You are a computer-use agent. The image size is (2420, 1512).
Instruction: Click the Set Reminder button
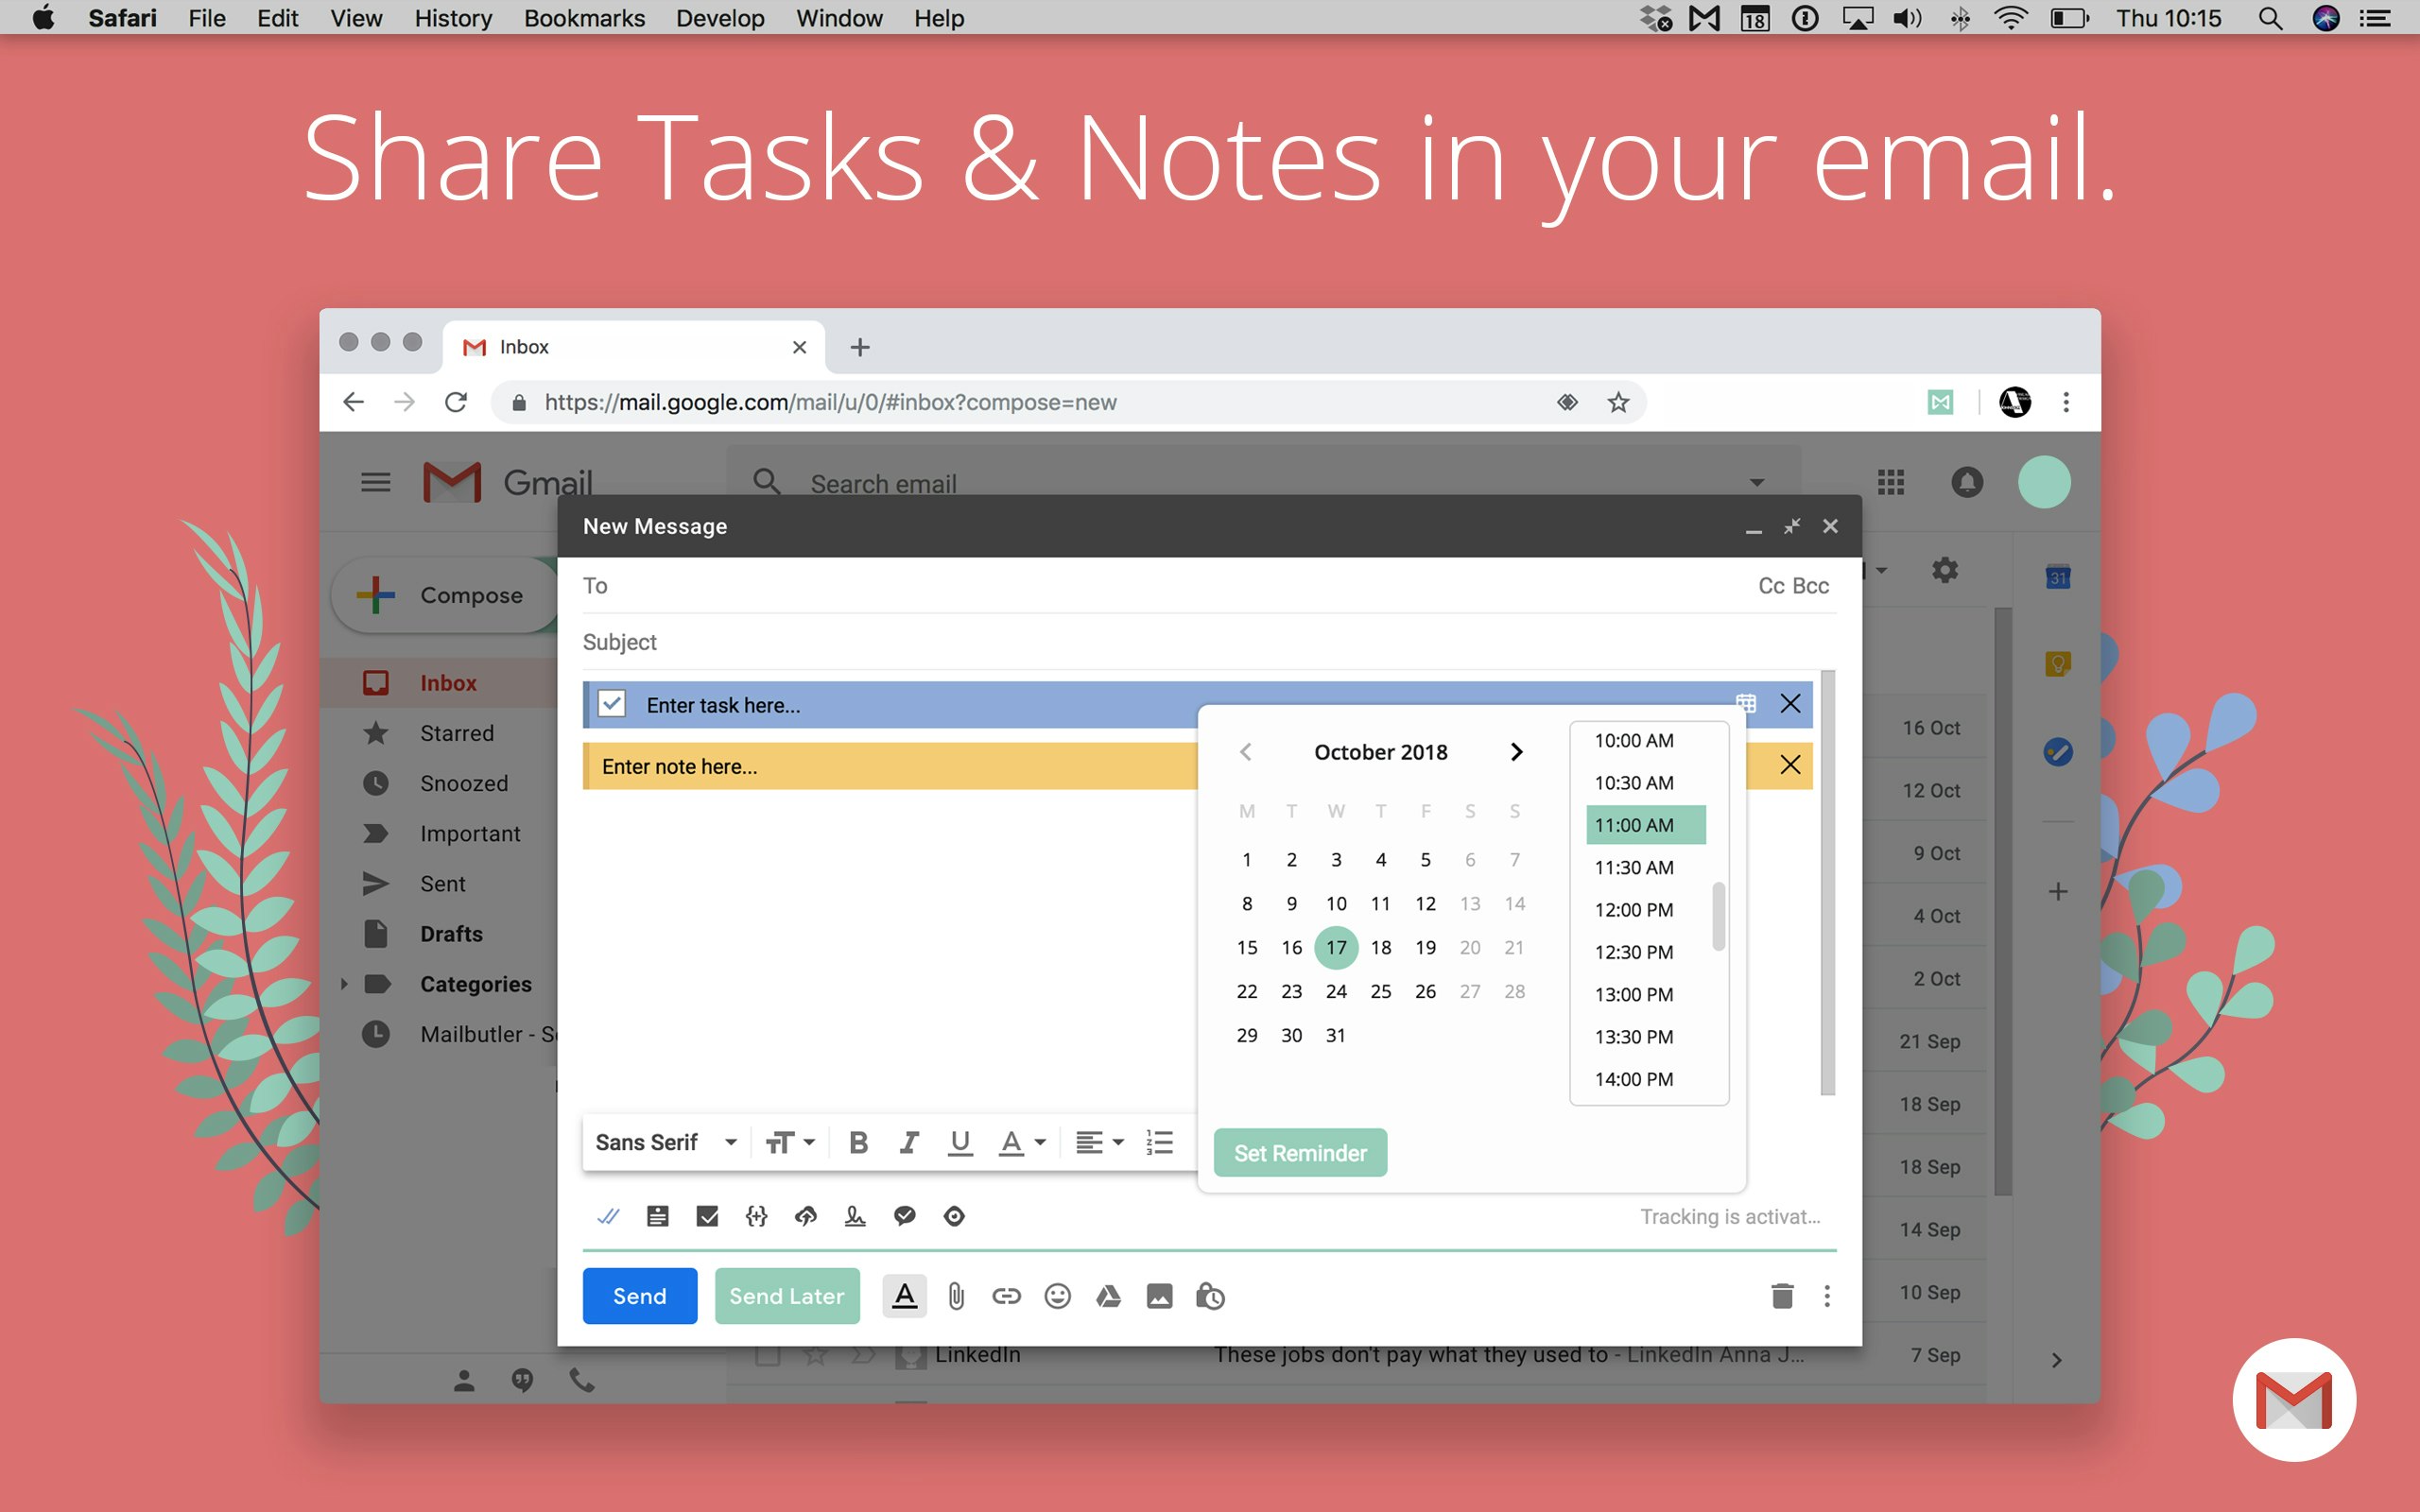(x=1299, y=1152)
